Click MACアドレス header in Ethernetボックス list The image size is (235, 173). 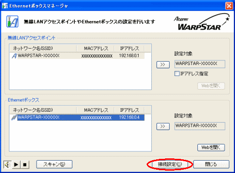95,110
